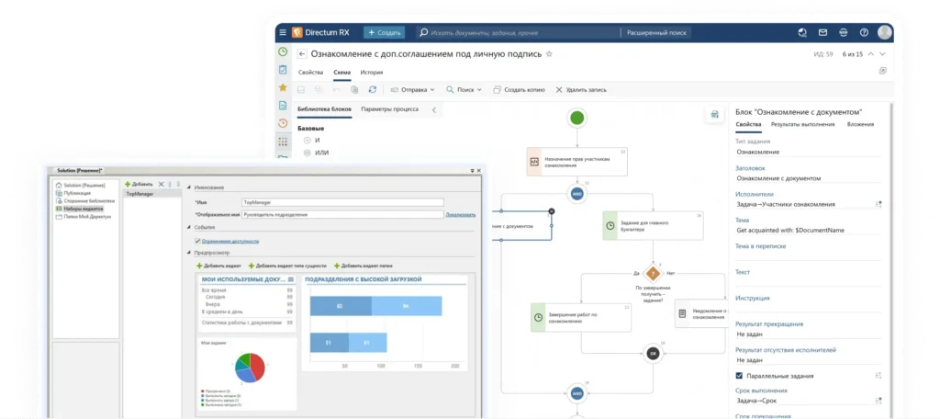Image resolution: width=940 pixels, height=419 pixels.
Task: Click the user avatar in the header
Action: tap(884, 32)
